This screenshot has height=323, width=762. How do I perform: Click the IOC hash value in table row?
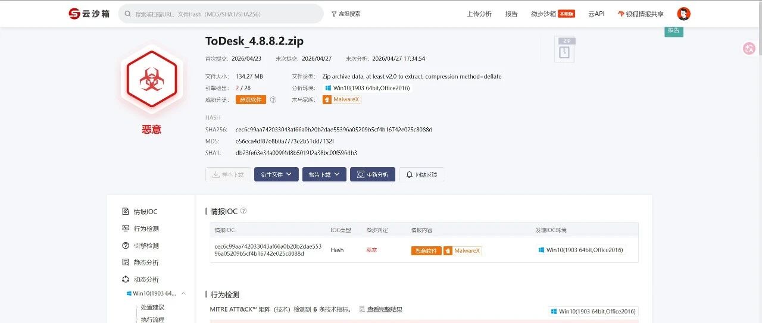[x=268, y=250]
